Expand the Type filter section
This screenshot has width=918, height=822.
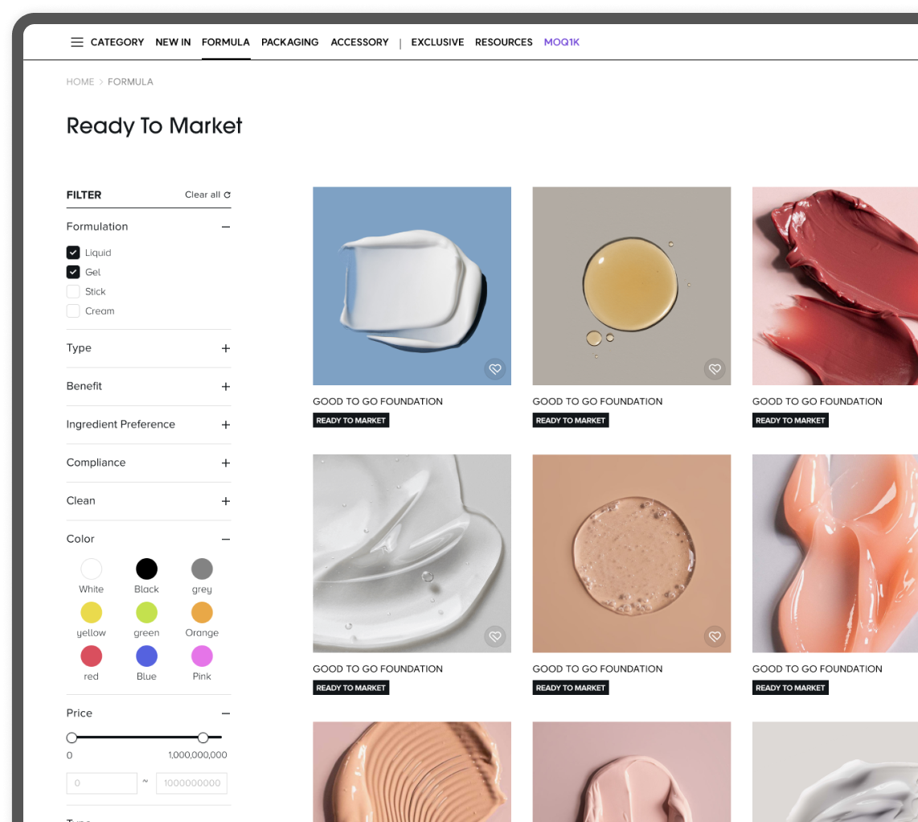(226, 348)
